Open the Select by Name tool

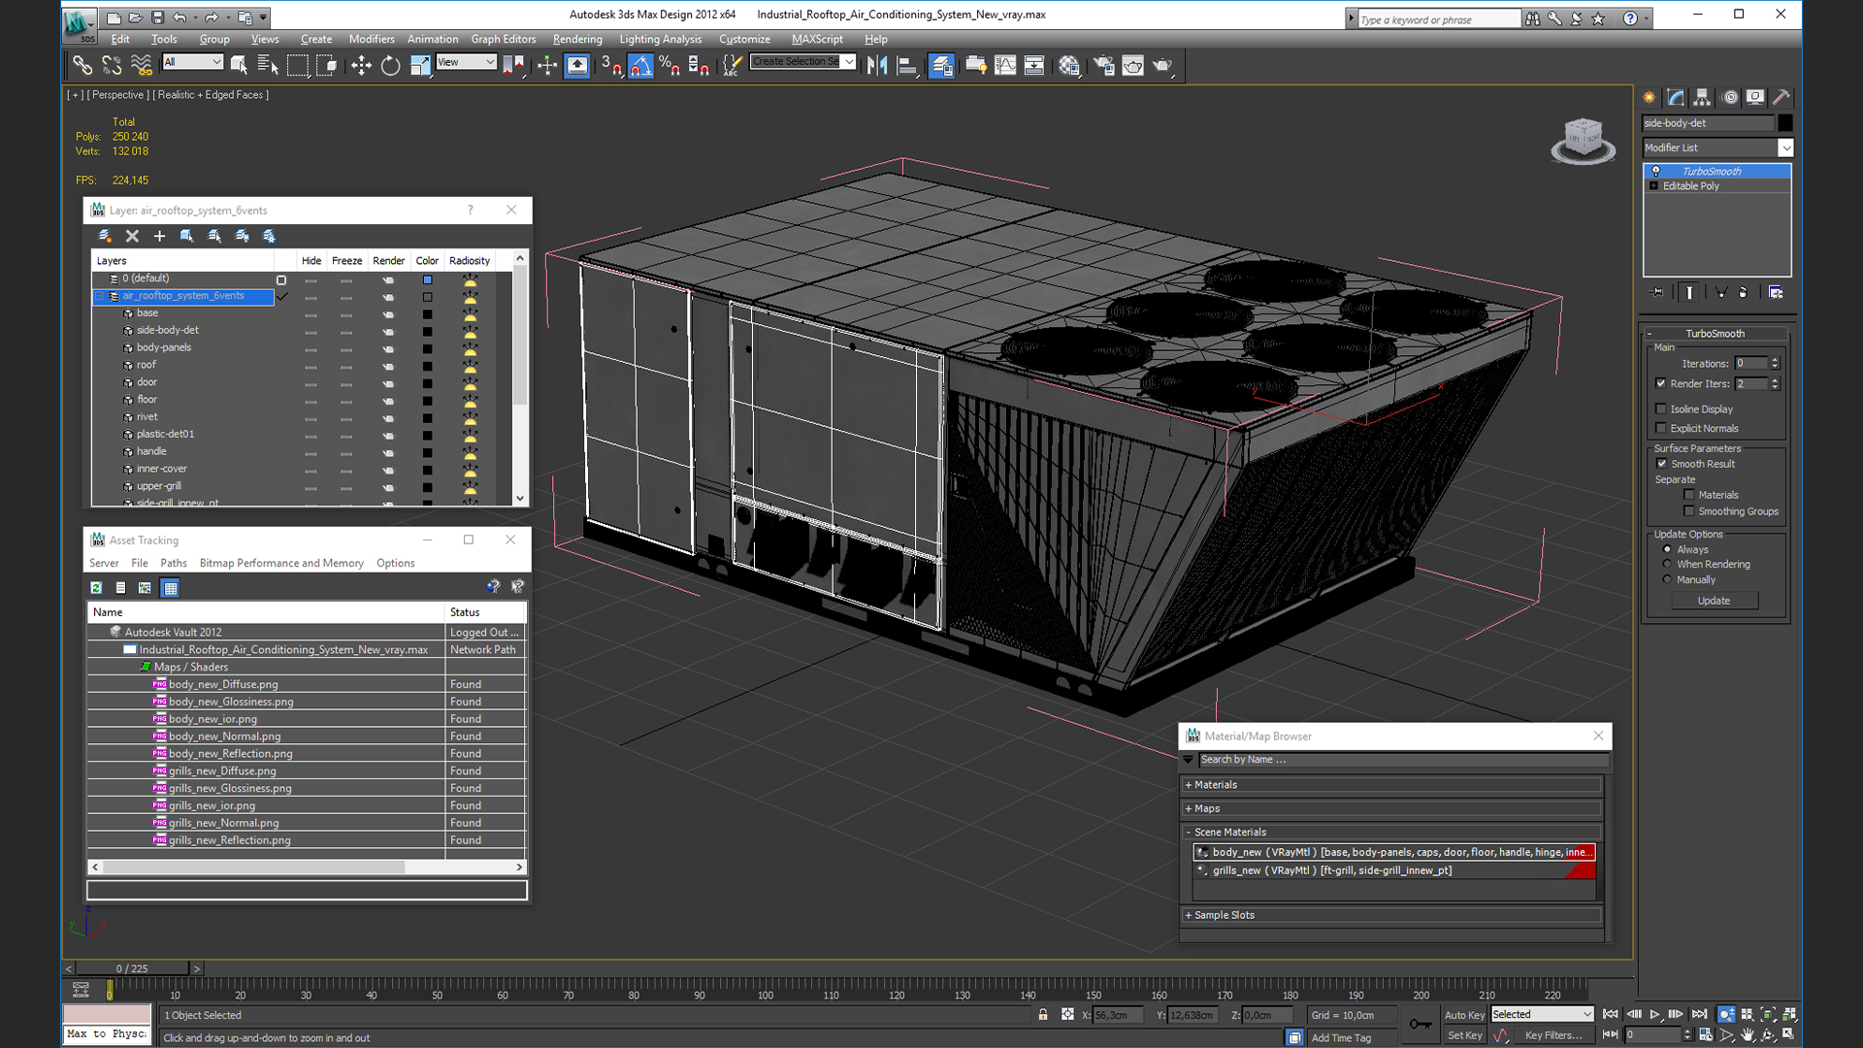point(268,65)
